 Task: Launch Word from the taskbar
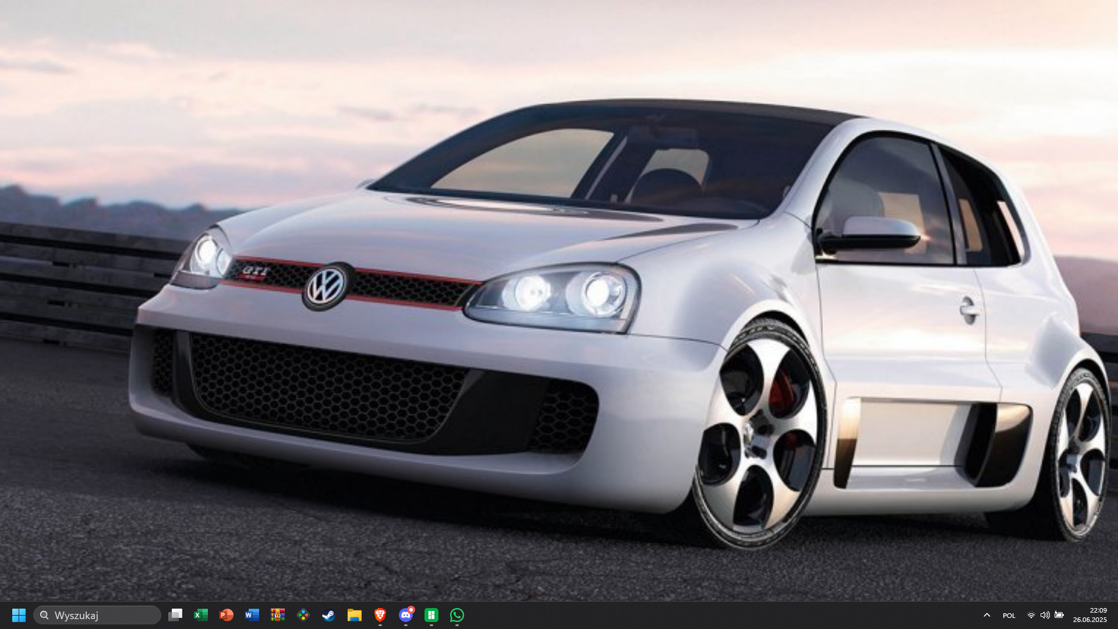point(252,615)
